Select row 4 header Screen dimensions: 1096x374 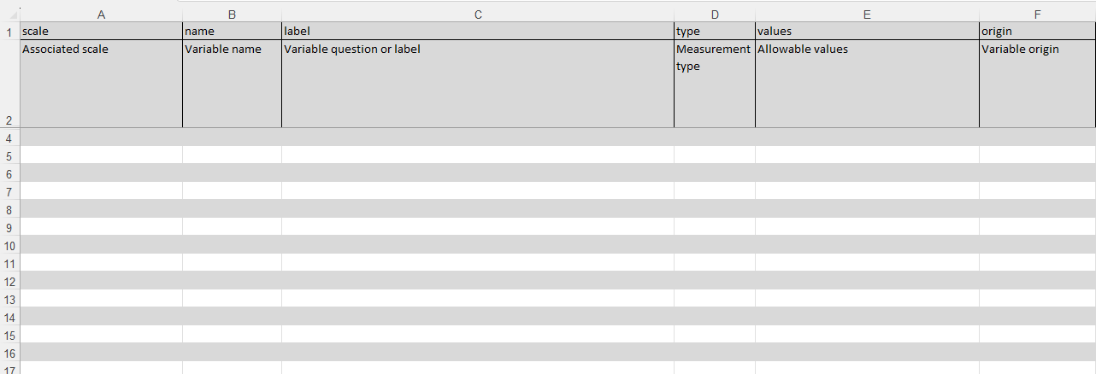click(9, 138)
